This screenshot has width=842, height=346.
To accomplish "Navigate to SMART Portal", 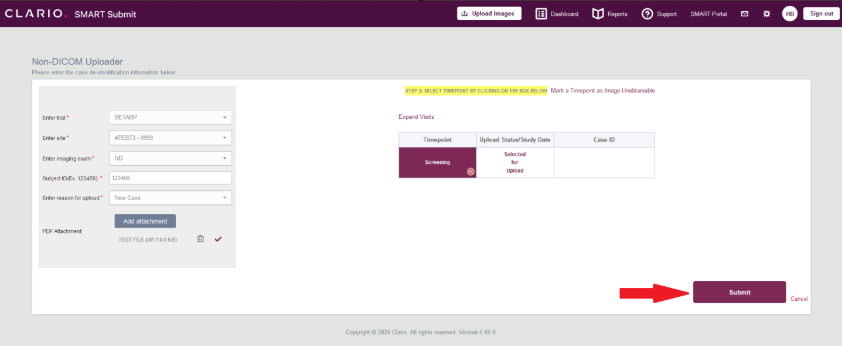I will pos(708,13).
